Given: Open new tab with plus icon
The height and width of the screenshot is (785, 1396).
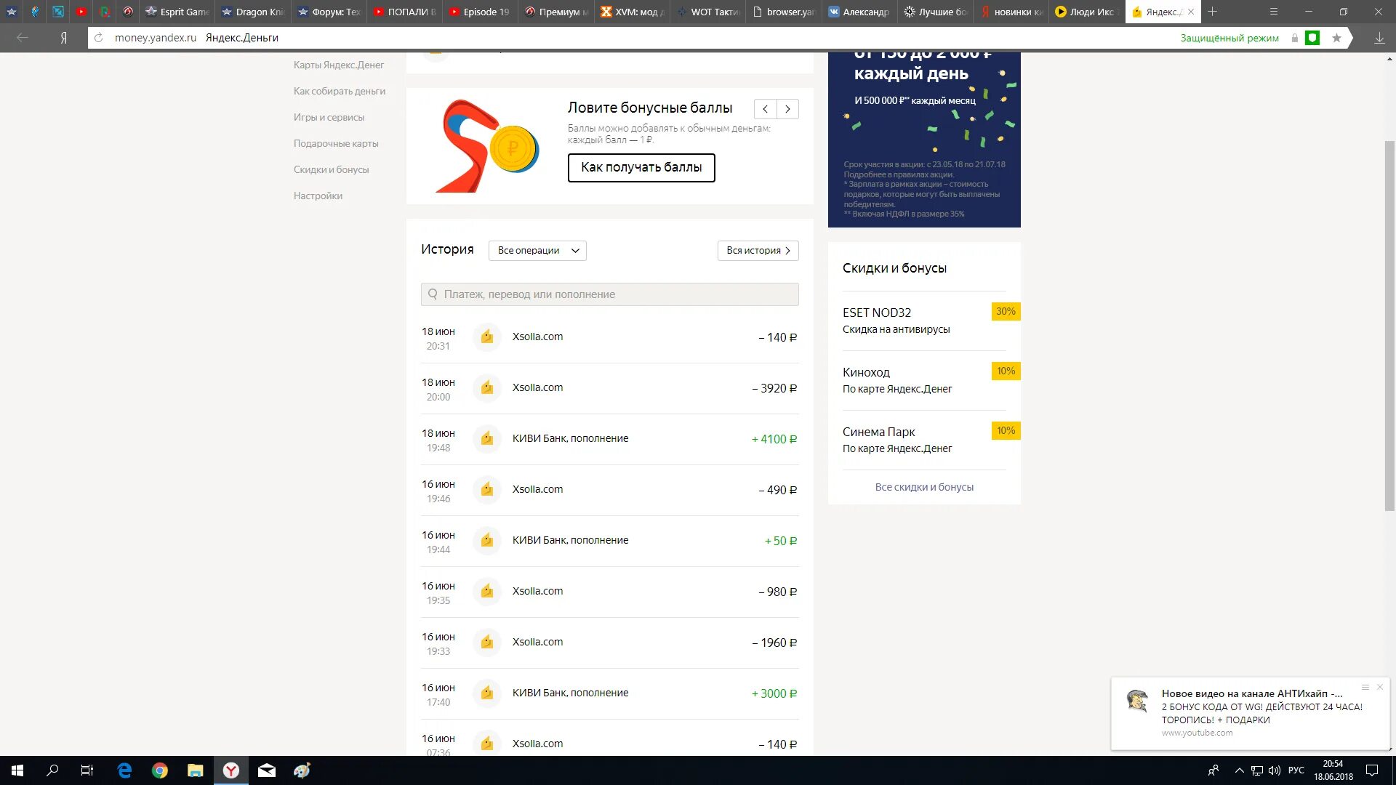Looking at the screenshot, I should pyautogui.click(x=1212, y=12).
